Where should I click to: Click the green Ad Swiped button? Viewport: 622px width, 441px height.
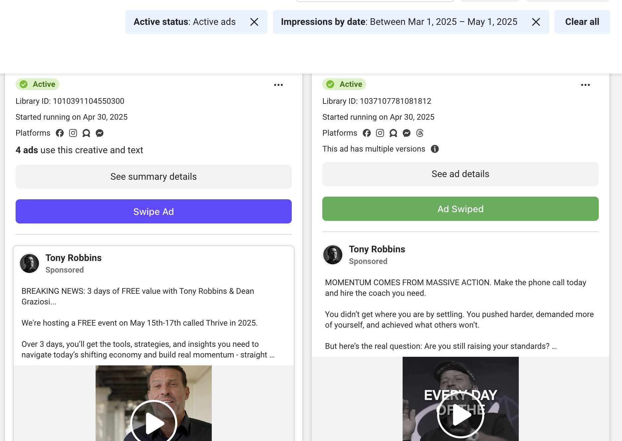(x=460, y=209)
